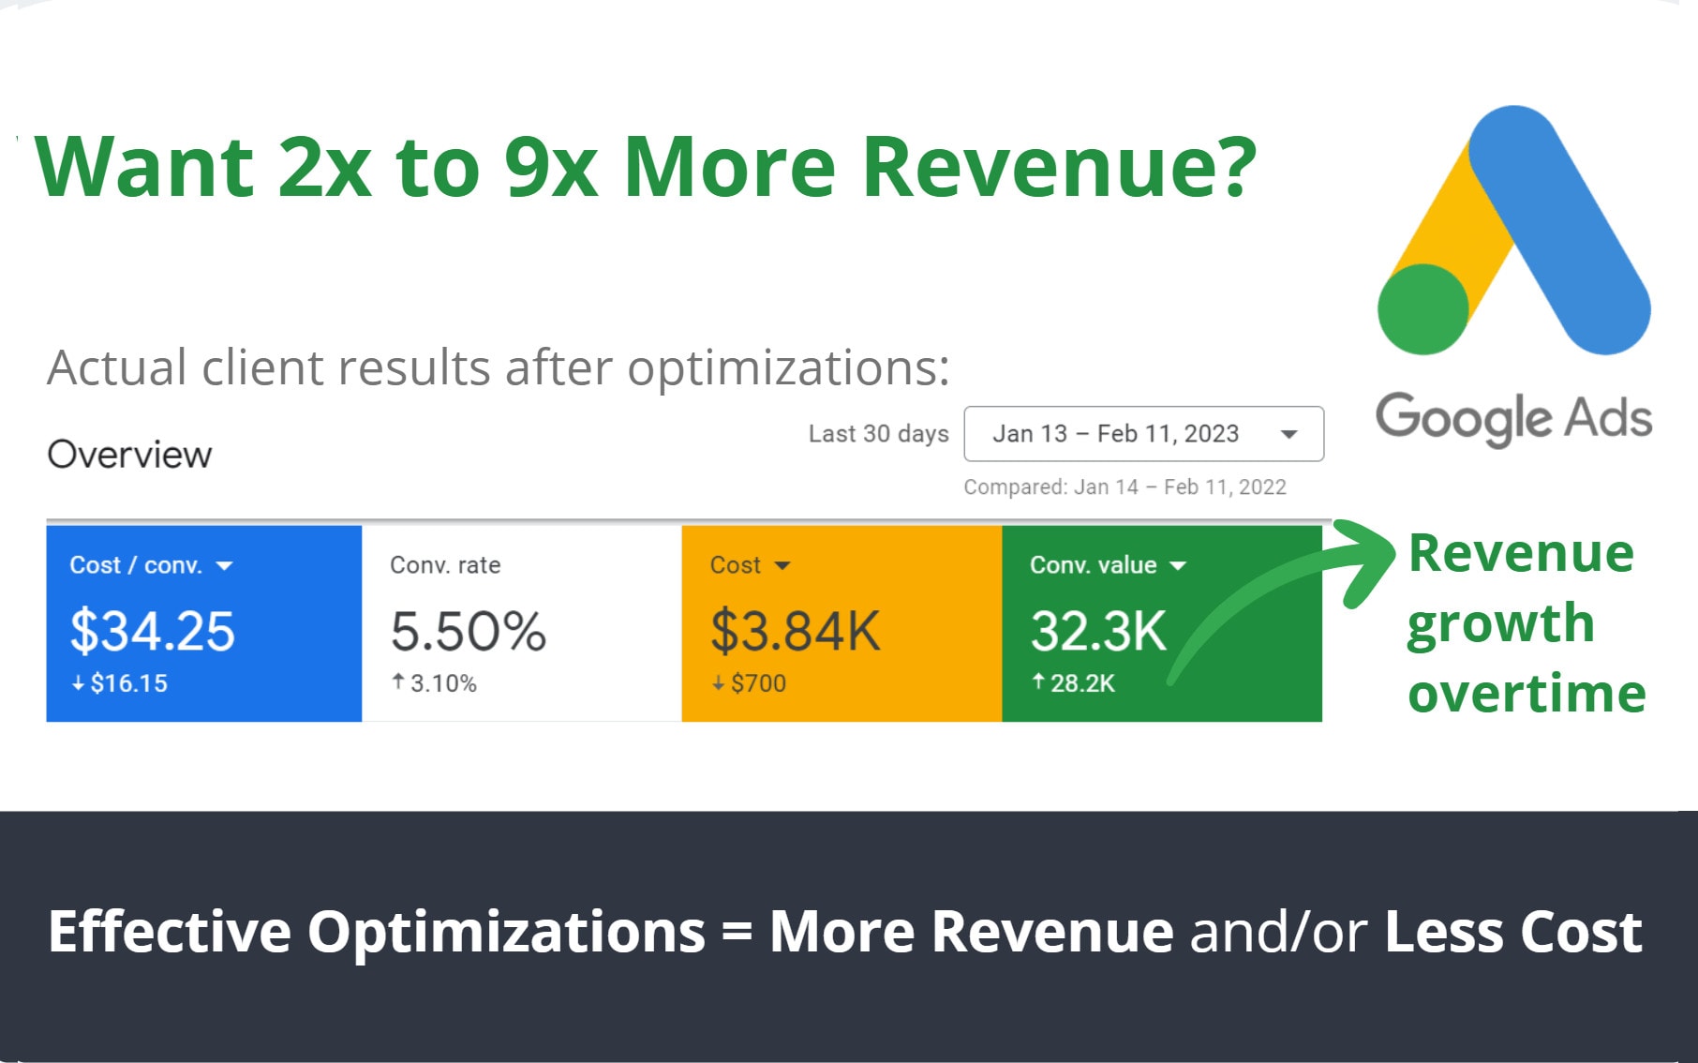Click the down arrow beside $16.15

(x=80, y=683)
